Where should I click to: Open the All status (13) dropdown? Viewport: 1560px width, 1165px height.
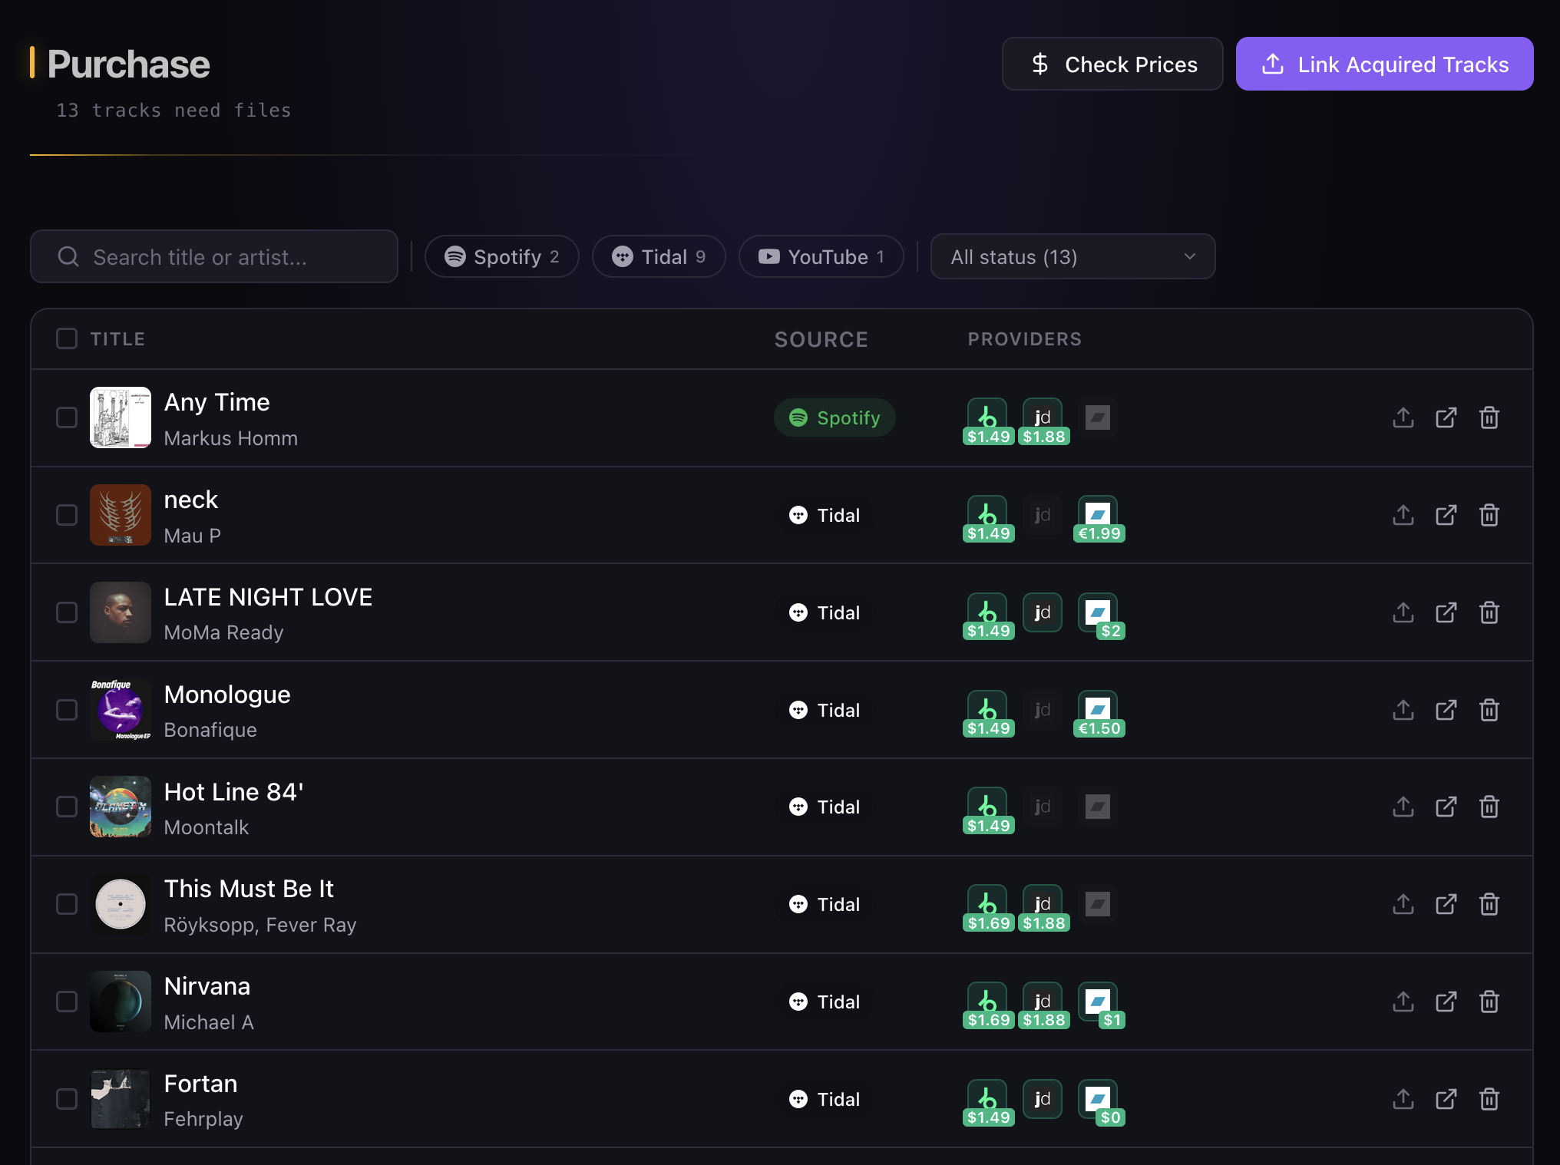coord(1072,256)
